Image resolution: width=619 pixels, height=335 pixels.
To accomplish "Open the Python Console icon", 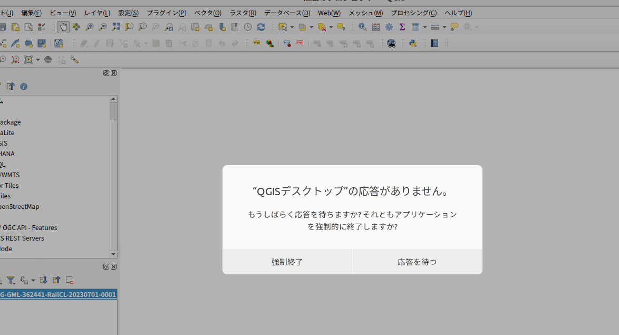I will (413, 43).
